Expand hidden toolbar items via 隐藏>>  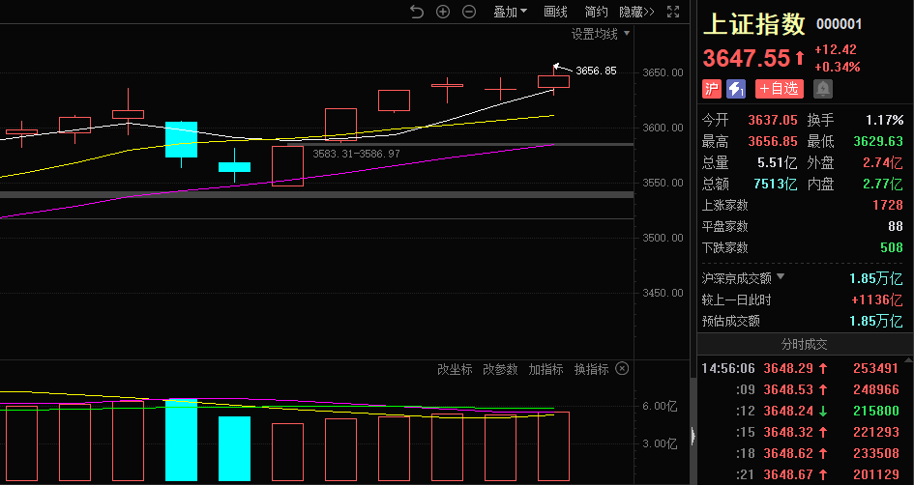pyautogui.click(x=636, y=12)
